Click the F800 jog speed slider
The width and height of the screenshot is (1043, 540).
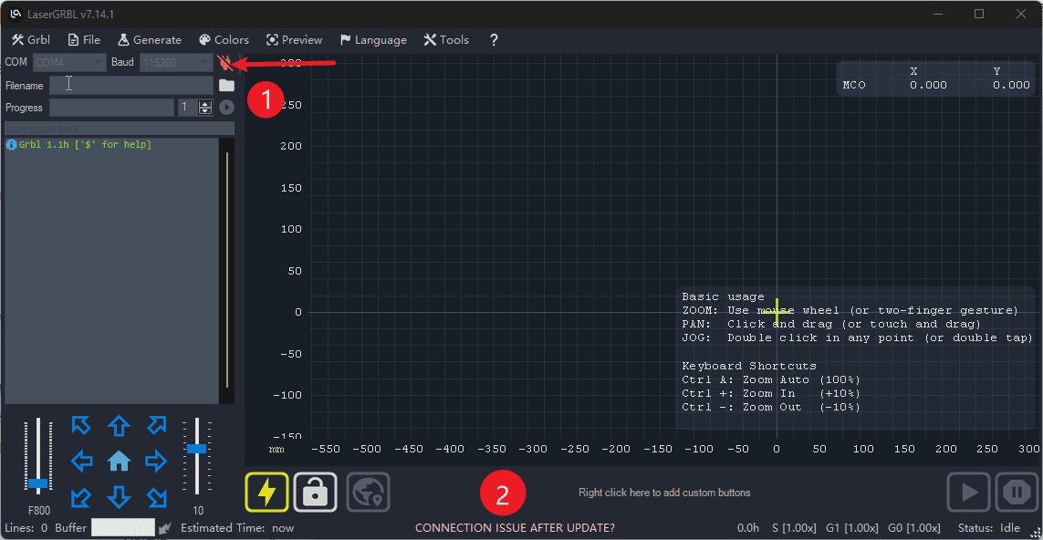[x=37, y=483]
